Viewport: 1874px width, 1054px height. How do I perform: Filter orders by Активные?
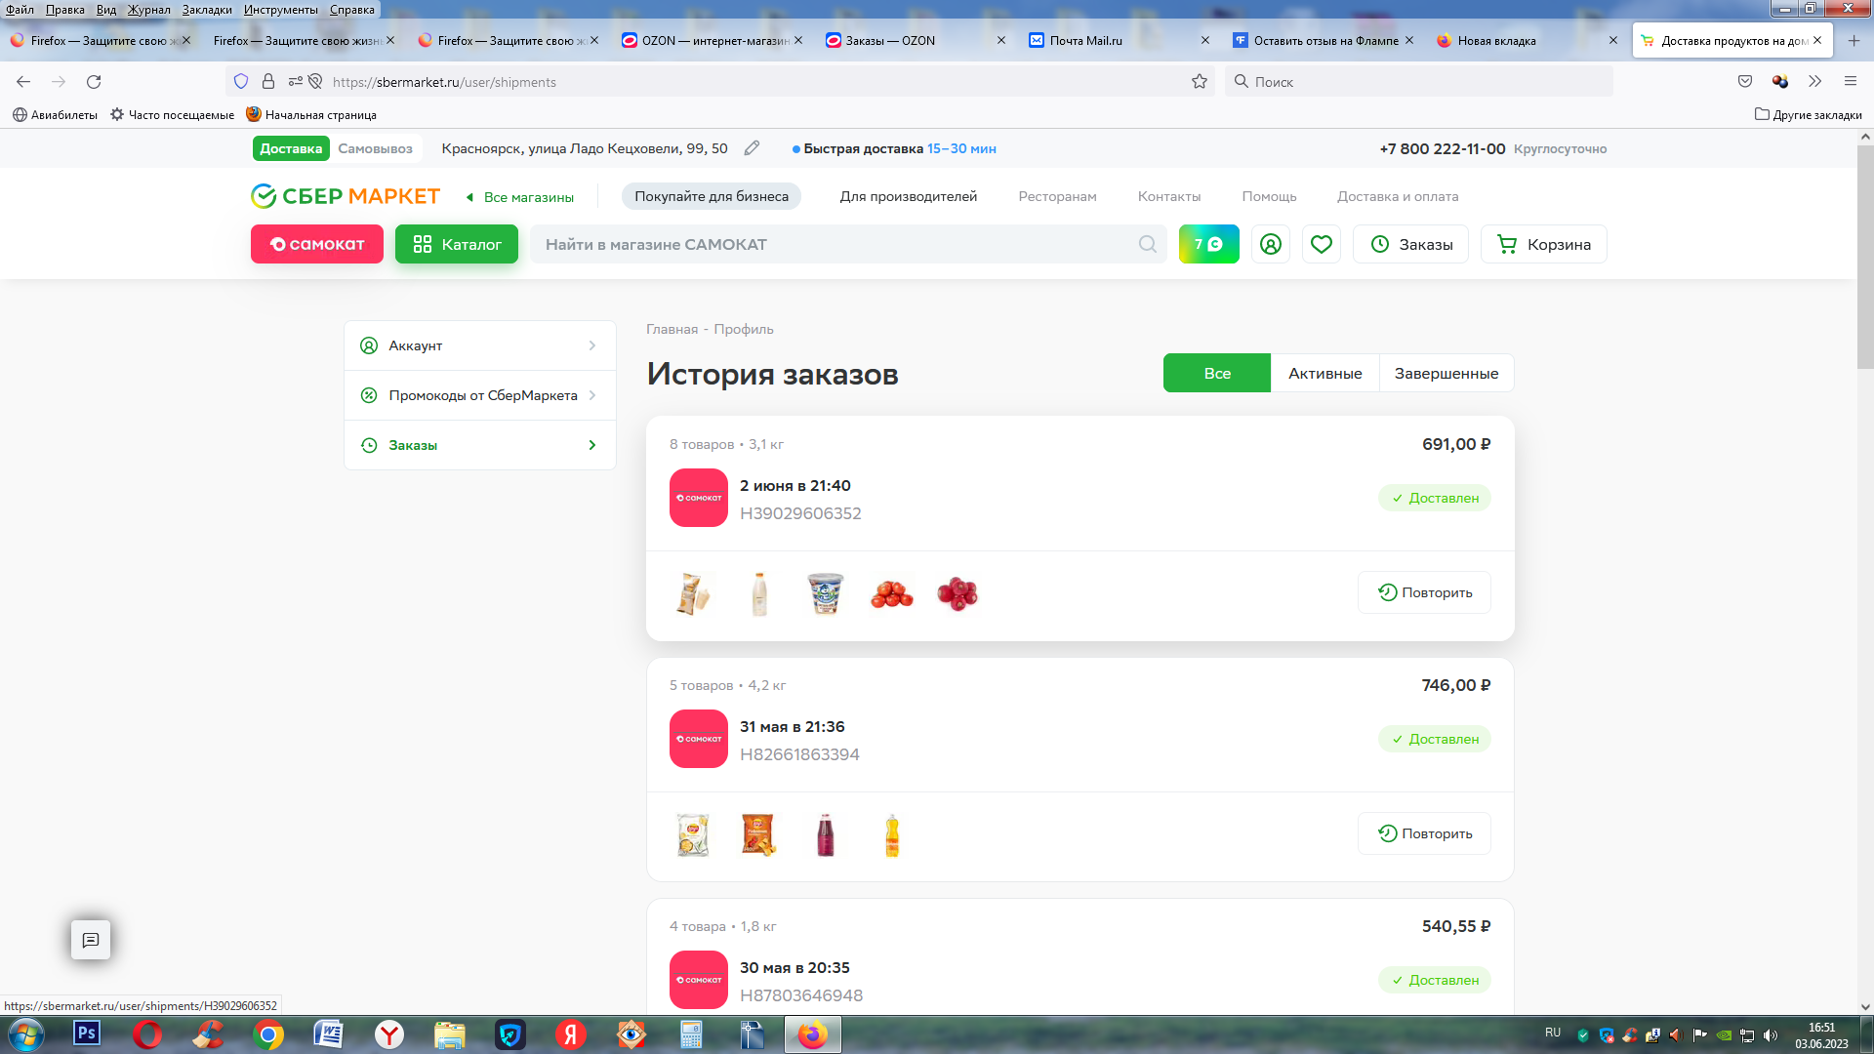1324,373
